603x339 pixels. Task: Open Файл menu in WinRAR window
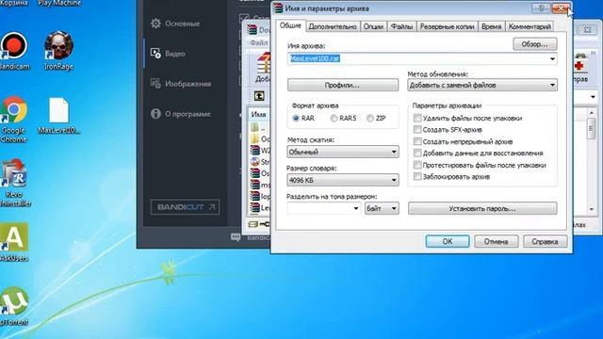pos(259,42)
